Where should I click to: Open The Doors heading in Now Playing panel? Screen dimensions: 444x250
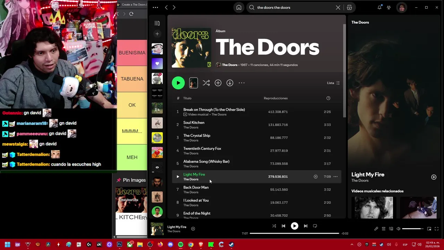click(x=360, y=22)
